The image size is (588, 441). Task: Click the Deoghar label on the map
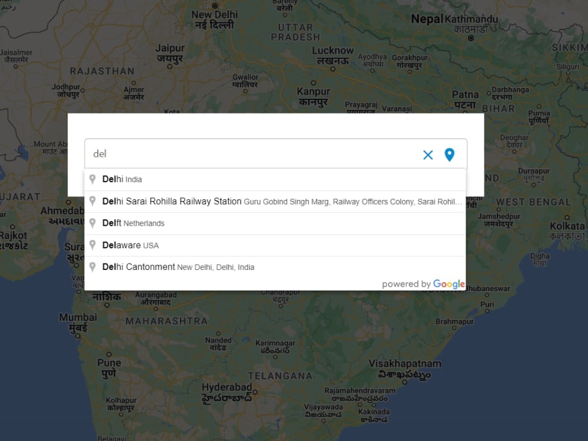point(514,141)
